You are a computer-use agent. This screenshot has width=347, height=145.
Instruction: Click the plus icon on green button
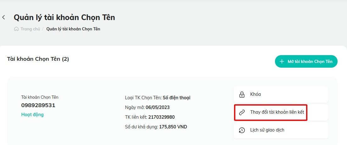click(282, 61)
